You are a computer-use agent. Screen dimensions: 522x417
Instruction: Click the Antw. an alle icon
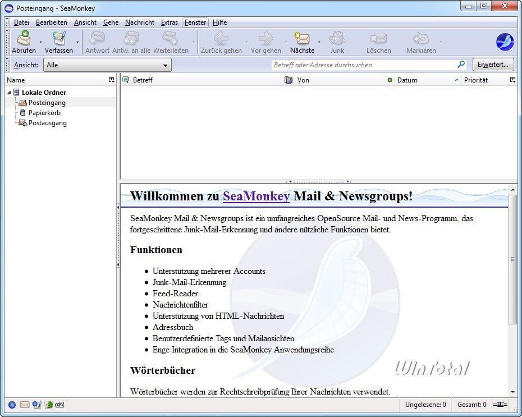[x=131, y=38]
